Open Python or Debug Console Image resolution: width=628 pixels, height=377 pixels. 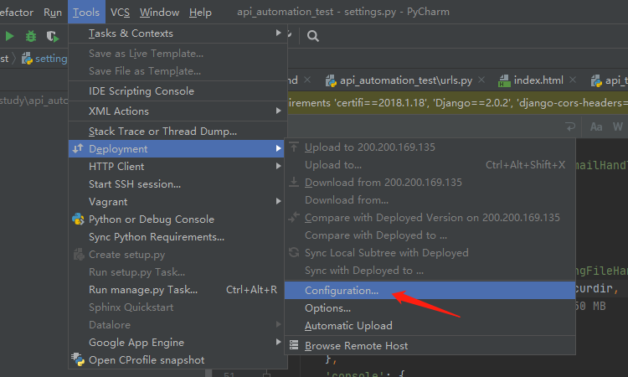tap(151, 219)
